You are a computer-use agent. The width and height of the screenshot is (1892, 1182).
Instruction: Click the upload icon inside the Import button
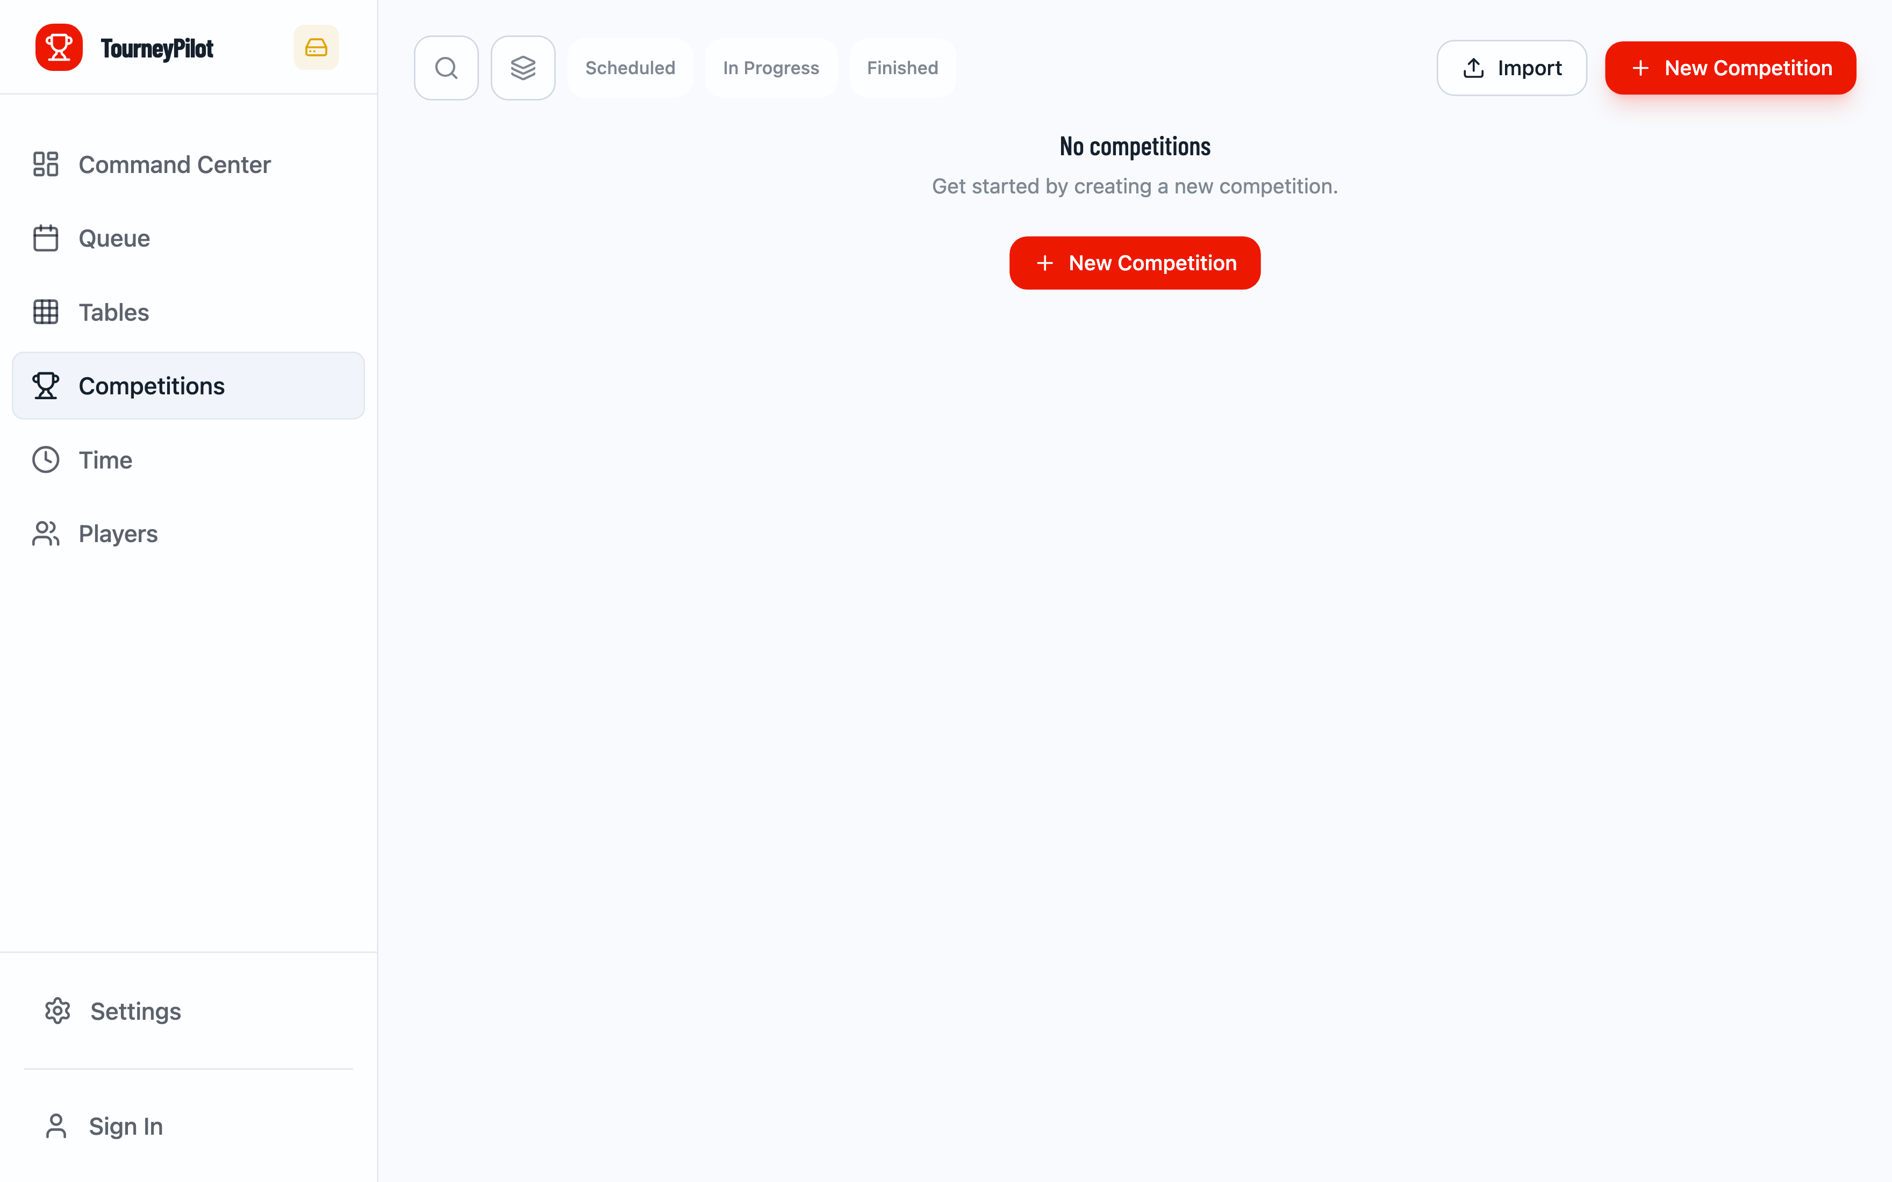click(1473, 67)
